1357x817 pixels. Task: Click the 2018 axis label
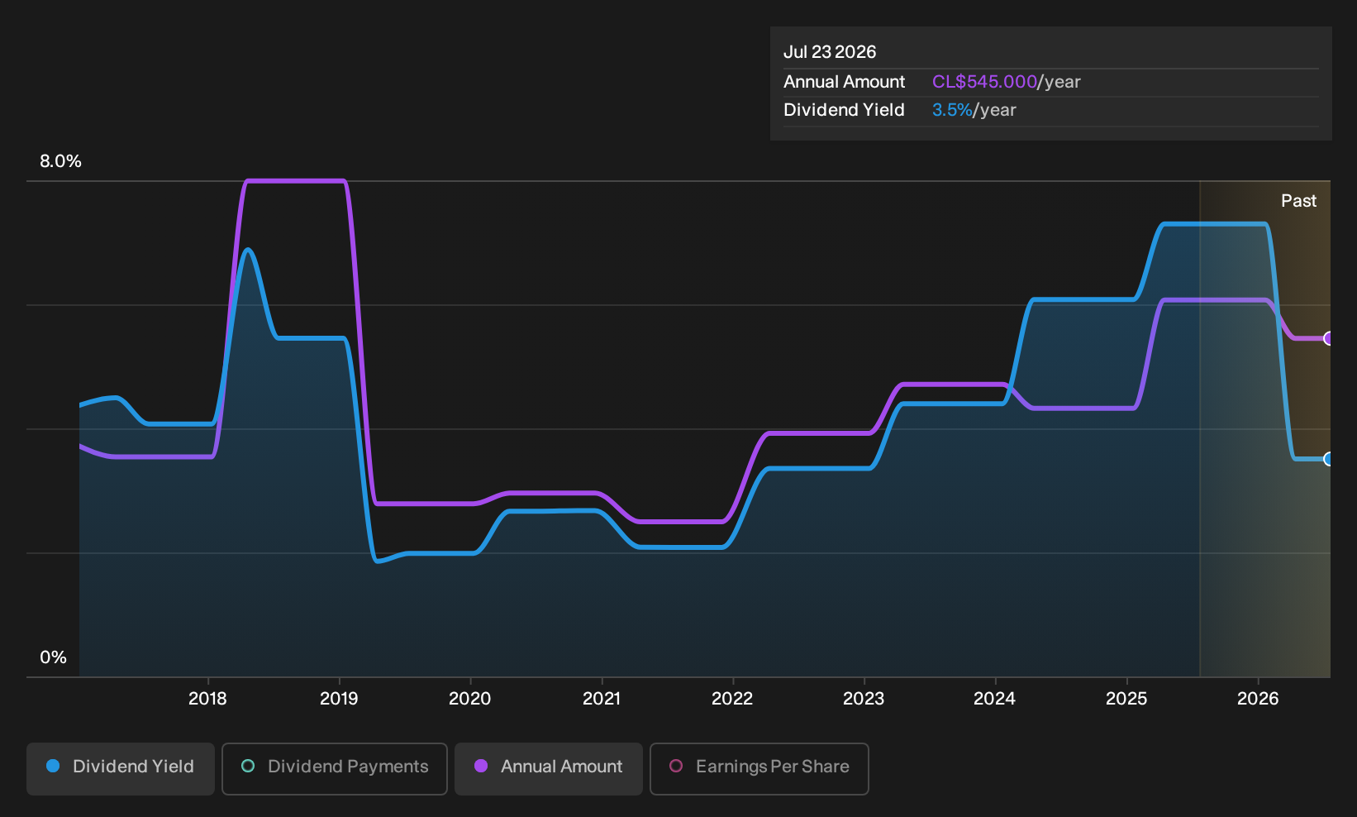pyautogui.click(x=207, y=699)
